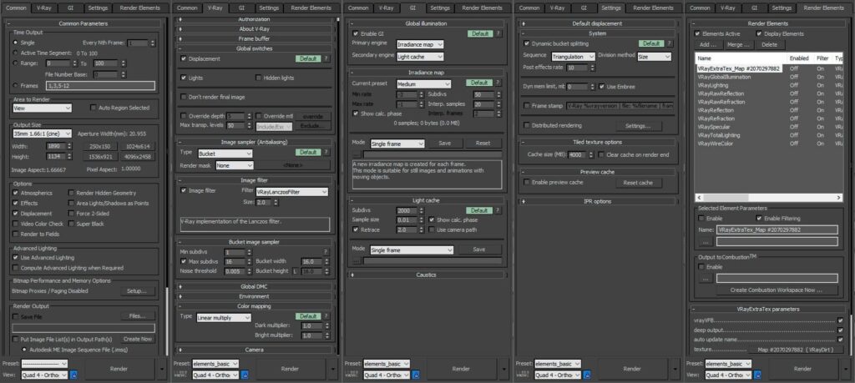The image size is (855, 383).
Task: Click the horizontal scrollbar of the render elements list
Action: click(x=769, y=197)
